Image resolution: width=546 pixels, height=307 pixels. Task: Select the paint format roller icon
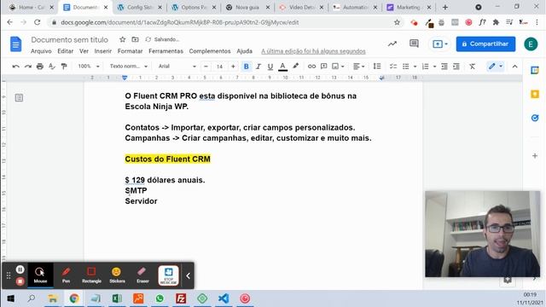pos(64,67)
